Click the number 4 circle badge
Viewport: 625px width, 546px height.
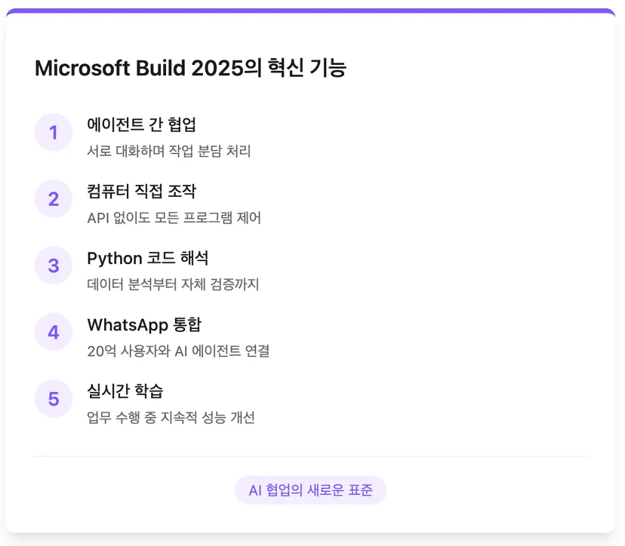point(54,332)
